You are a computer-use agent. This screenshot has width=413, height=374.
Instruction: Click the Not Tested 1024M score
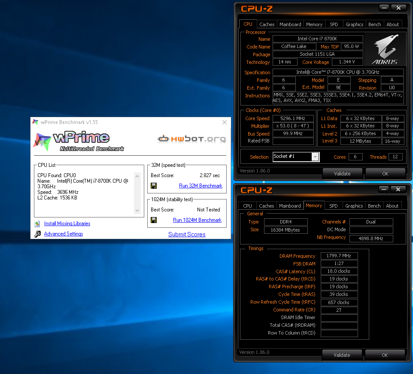[208, 210]
